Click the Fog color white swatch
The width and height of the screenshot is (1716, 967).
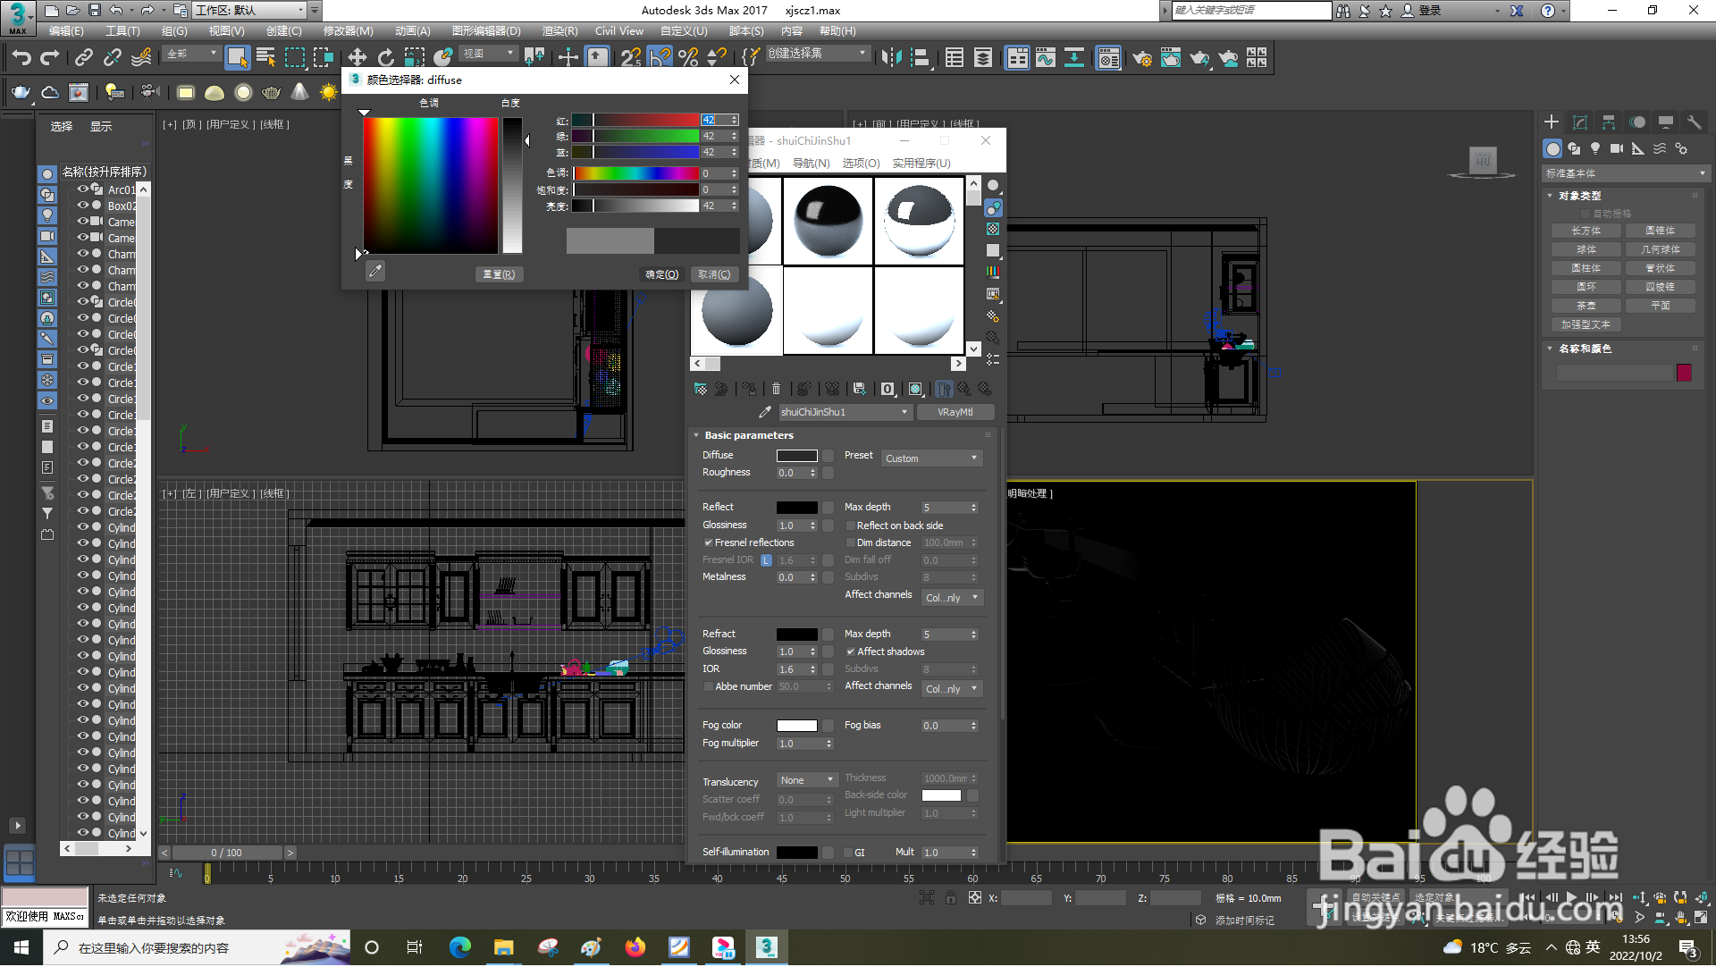pos(796,726)
